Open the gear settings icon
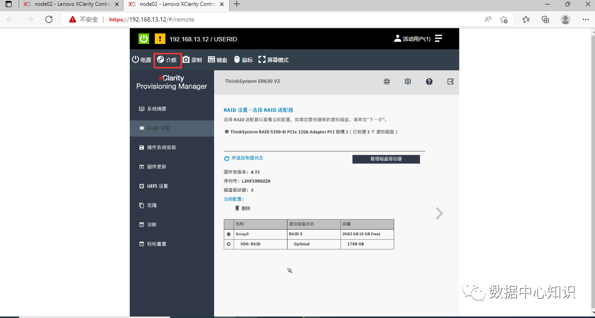The height and width of the screenshot is (318, 595). tap(408, 81)
